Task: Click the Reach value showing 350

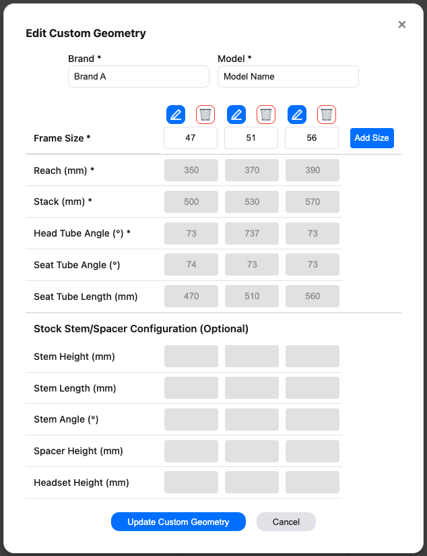Action: (191, 170)
